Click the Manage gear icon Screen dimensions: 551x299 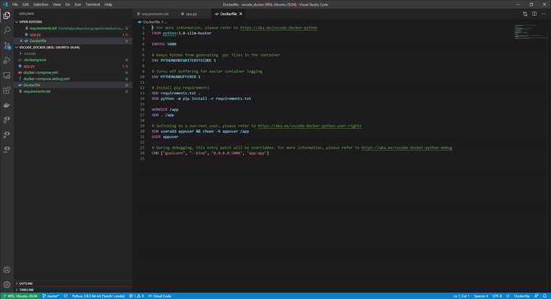[x=7, y=284]
